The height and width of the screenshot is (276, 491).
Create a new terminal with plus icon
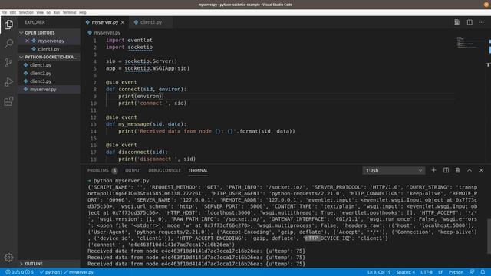433,170
